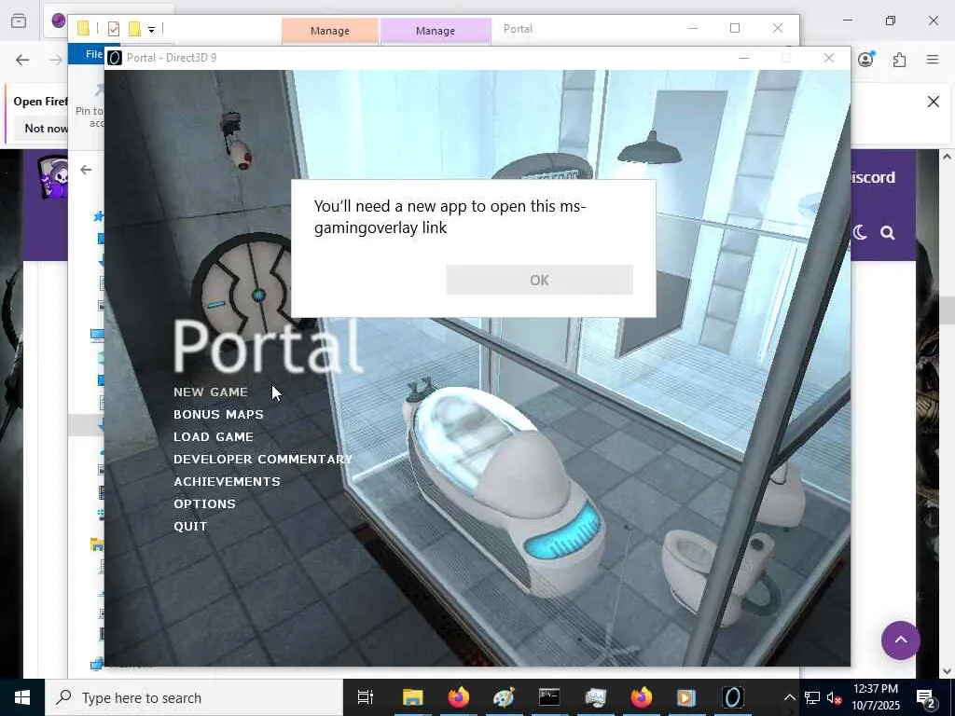Open Task View on the taskbar

(366, 697)
